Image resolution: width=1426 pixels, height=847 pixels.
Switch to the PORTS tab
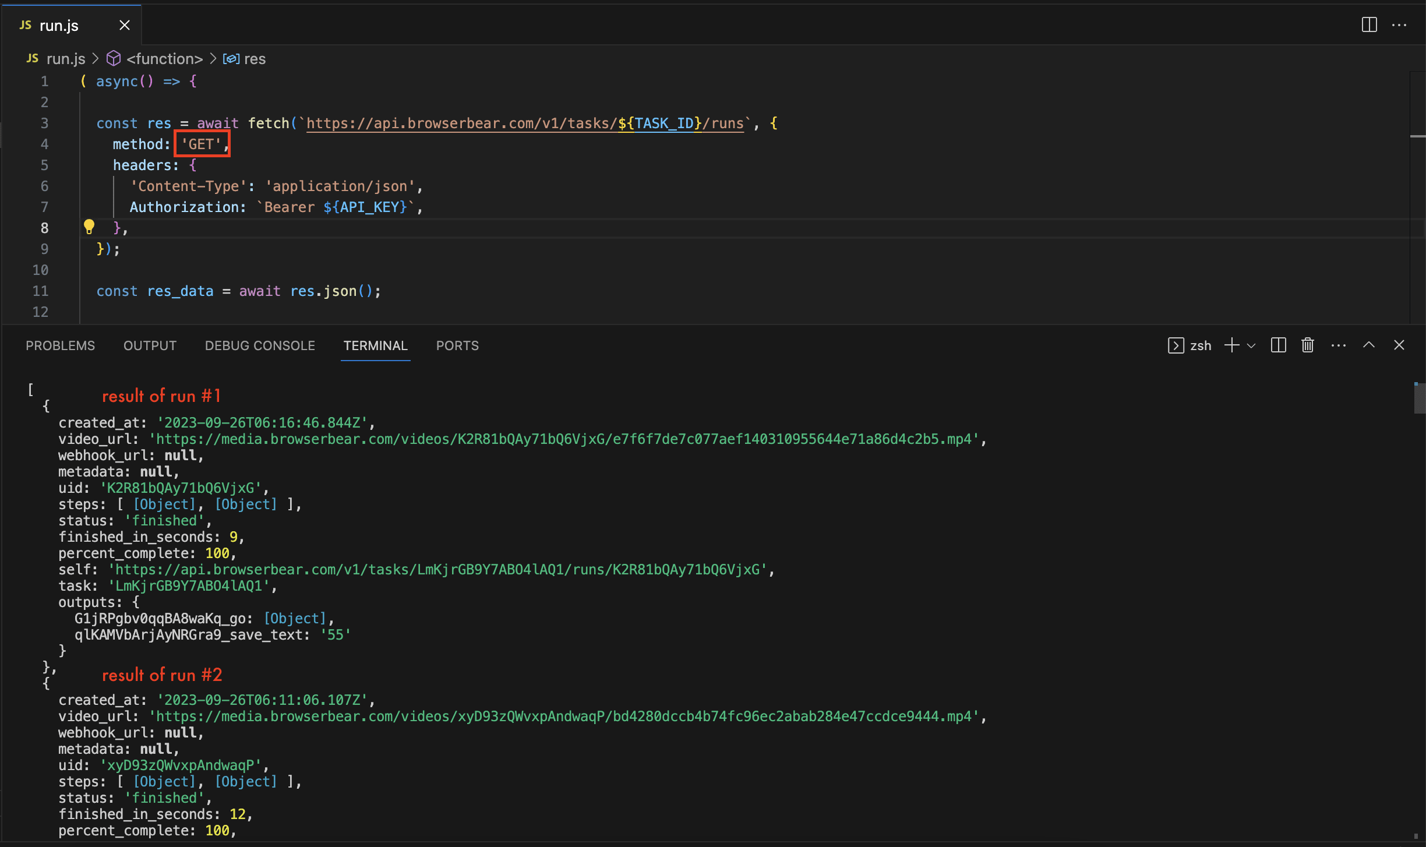coord(457,345)
